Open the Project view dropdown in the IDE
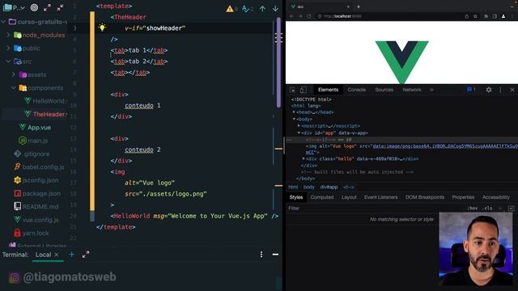 (14, 7)
